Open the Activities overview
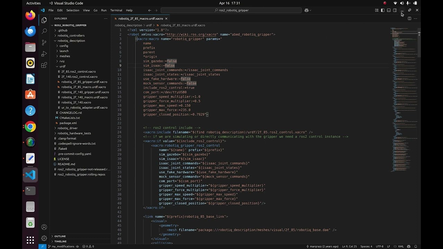Screen dimensions: 443x249 [34, 3]
